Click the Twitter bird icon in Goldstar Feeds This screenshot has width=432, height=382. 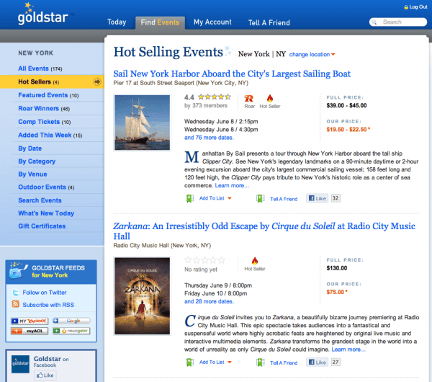tap(15, 293)
